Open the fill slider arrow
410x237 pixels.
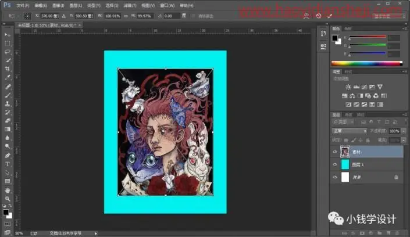pyautogui.click(x=404, y=141)
